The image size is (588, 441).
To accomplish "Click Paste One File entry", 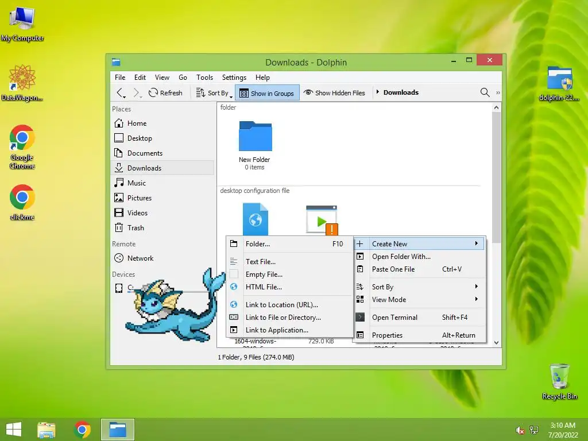I will (419, 269).
